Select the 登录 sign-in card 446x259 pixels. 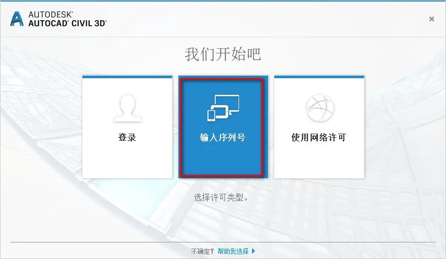128,127
